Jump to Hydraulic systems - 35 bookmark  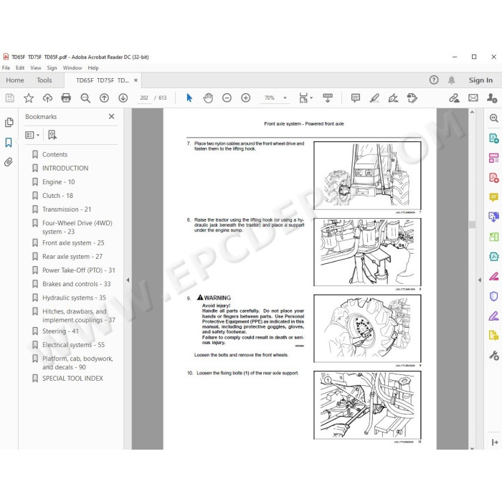click(x=74, y=298)
